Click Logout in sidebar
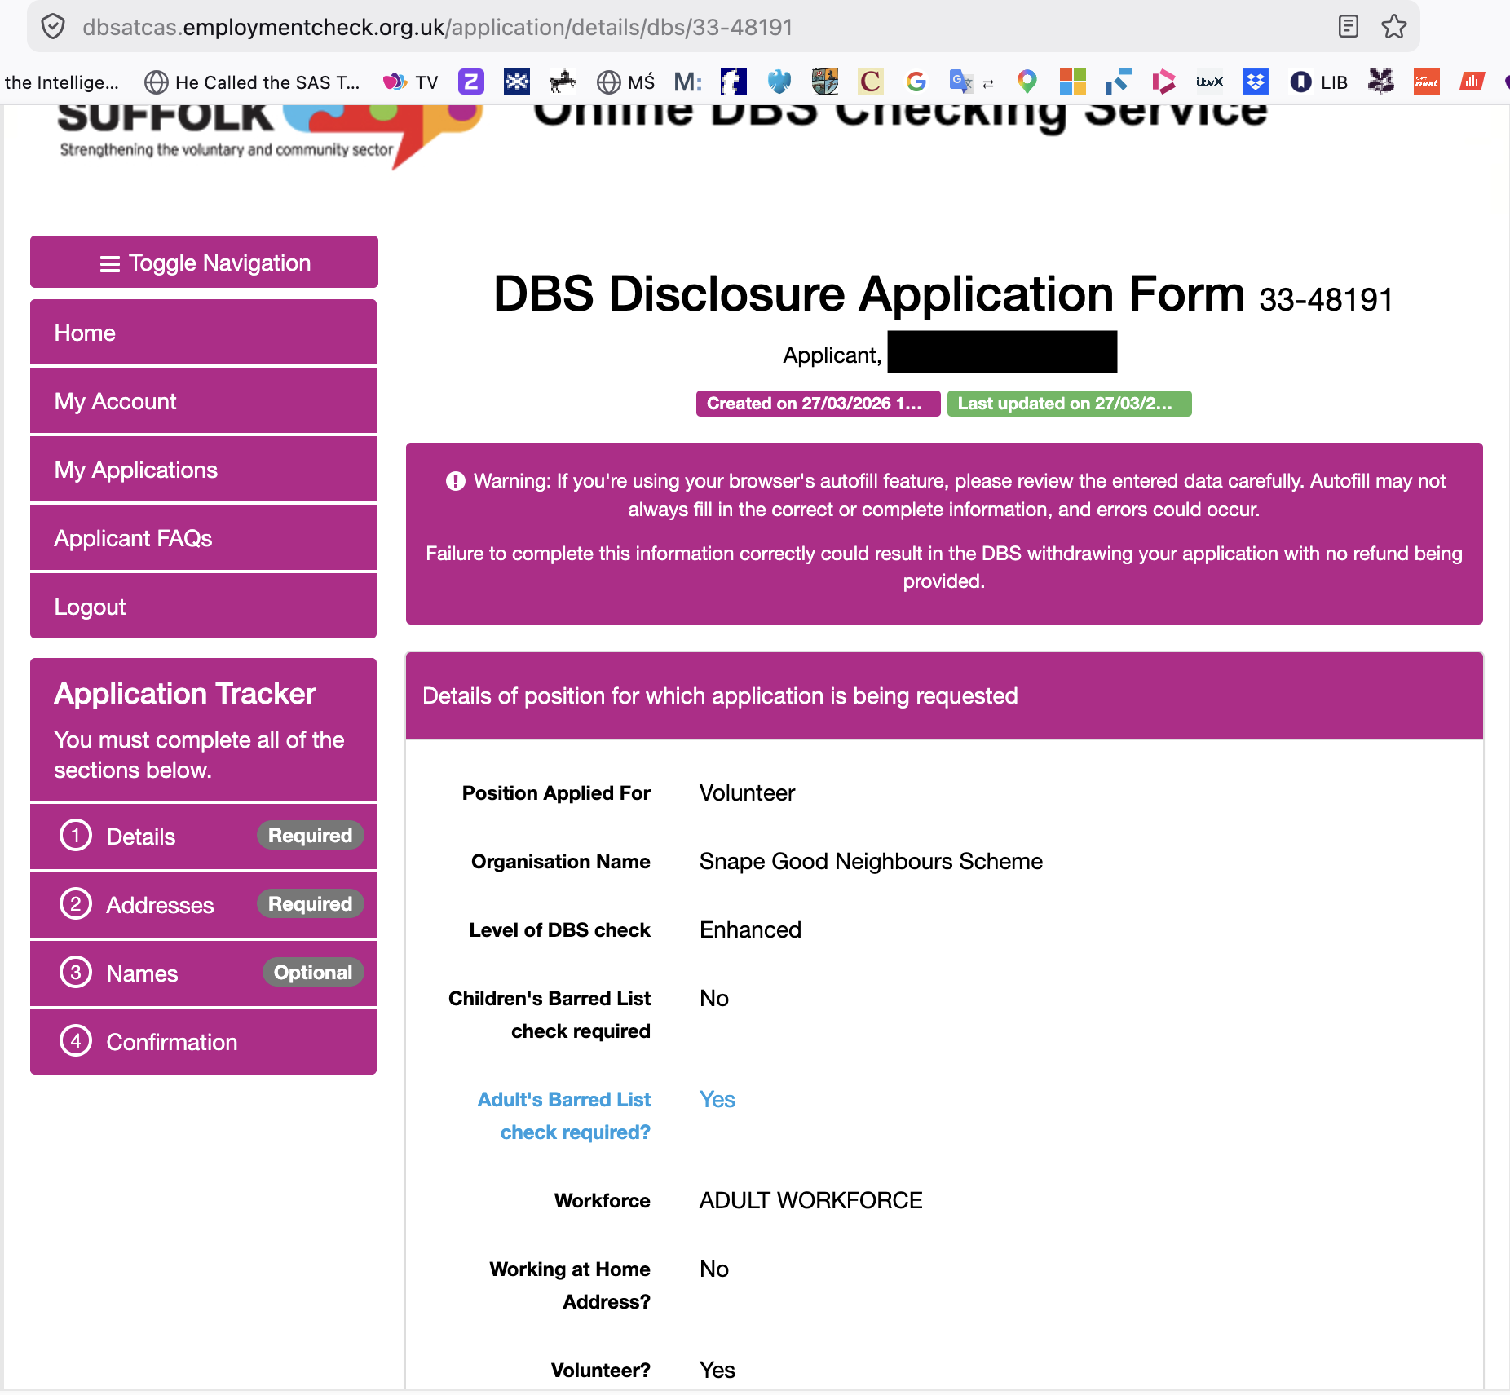 (204, 607)
